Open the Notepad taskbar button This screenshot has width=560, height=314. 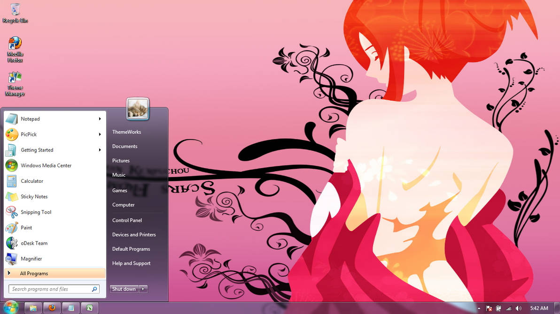click(x=71, y=308)
